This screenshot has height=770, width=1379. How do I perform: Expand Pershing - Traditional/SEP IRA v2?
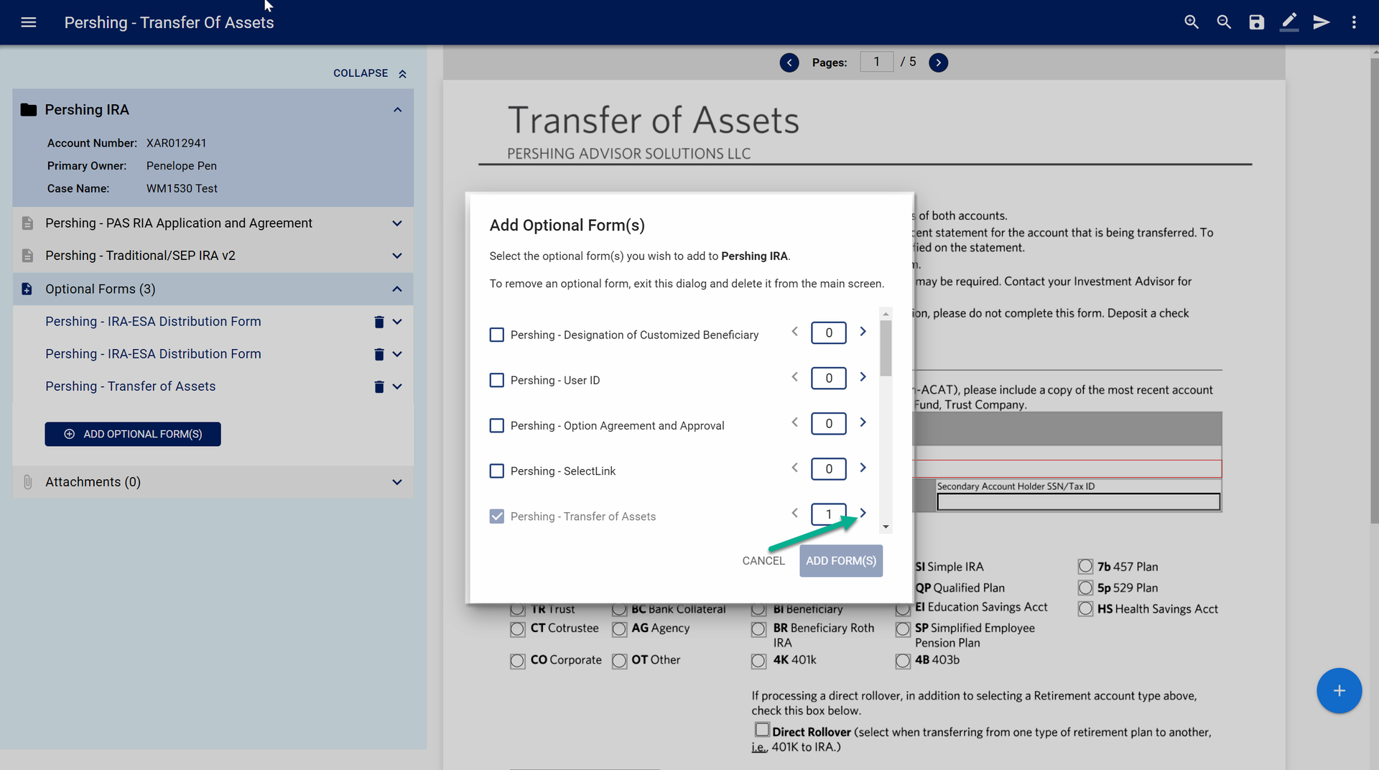397,256
